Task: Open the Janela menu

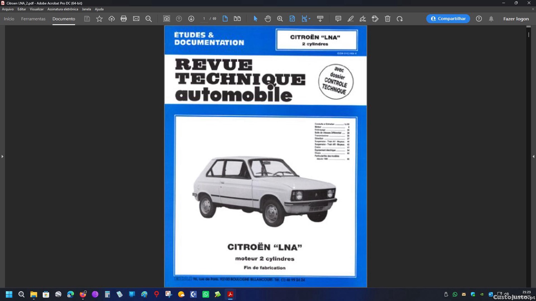Action: click(x=86, y=9)
